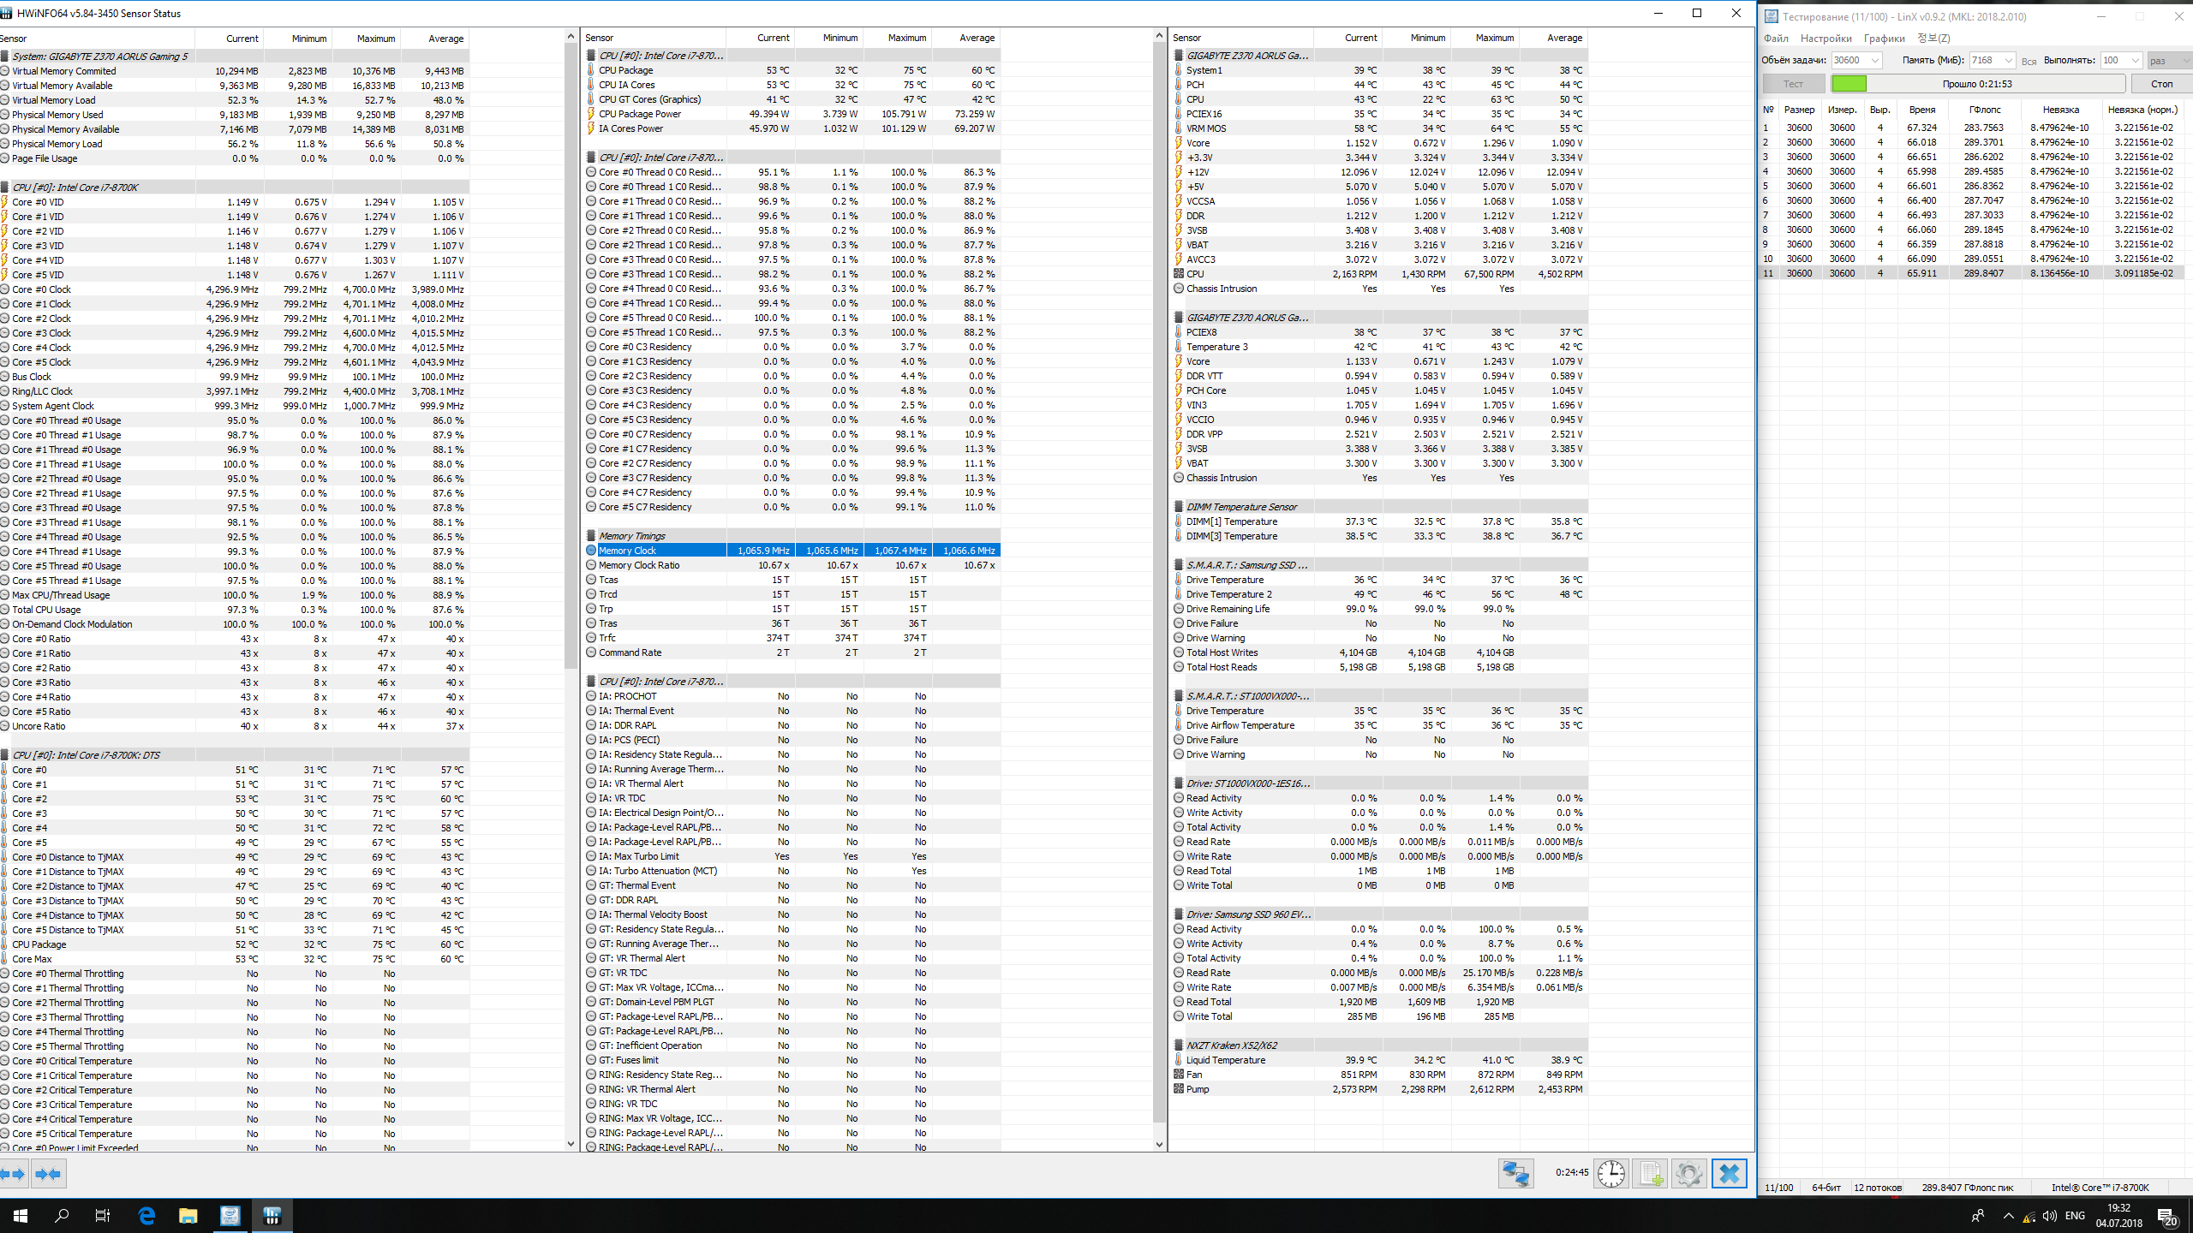Click the green LinX progress bar
Image resolution: width=2193 pixels, height=1233 pixels.
coord(1849,83)
